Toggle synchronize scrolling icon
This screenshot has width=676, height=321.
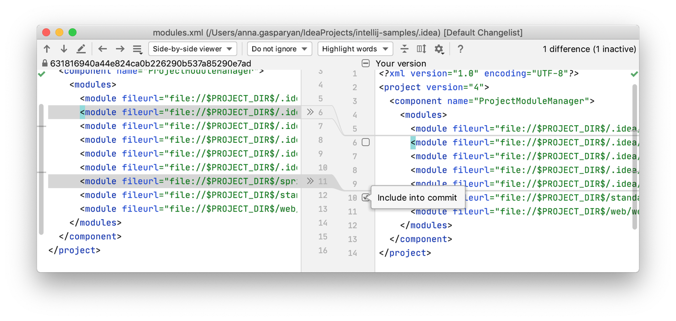422,49
